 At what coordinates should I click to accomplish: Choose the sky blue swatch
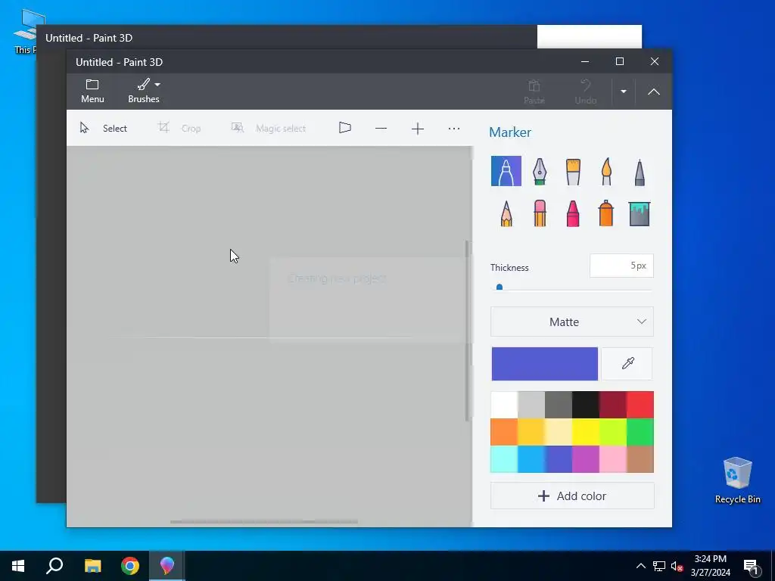pyautogui.click(x=531, y=459)
